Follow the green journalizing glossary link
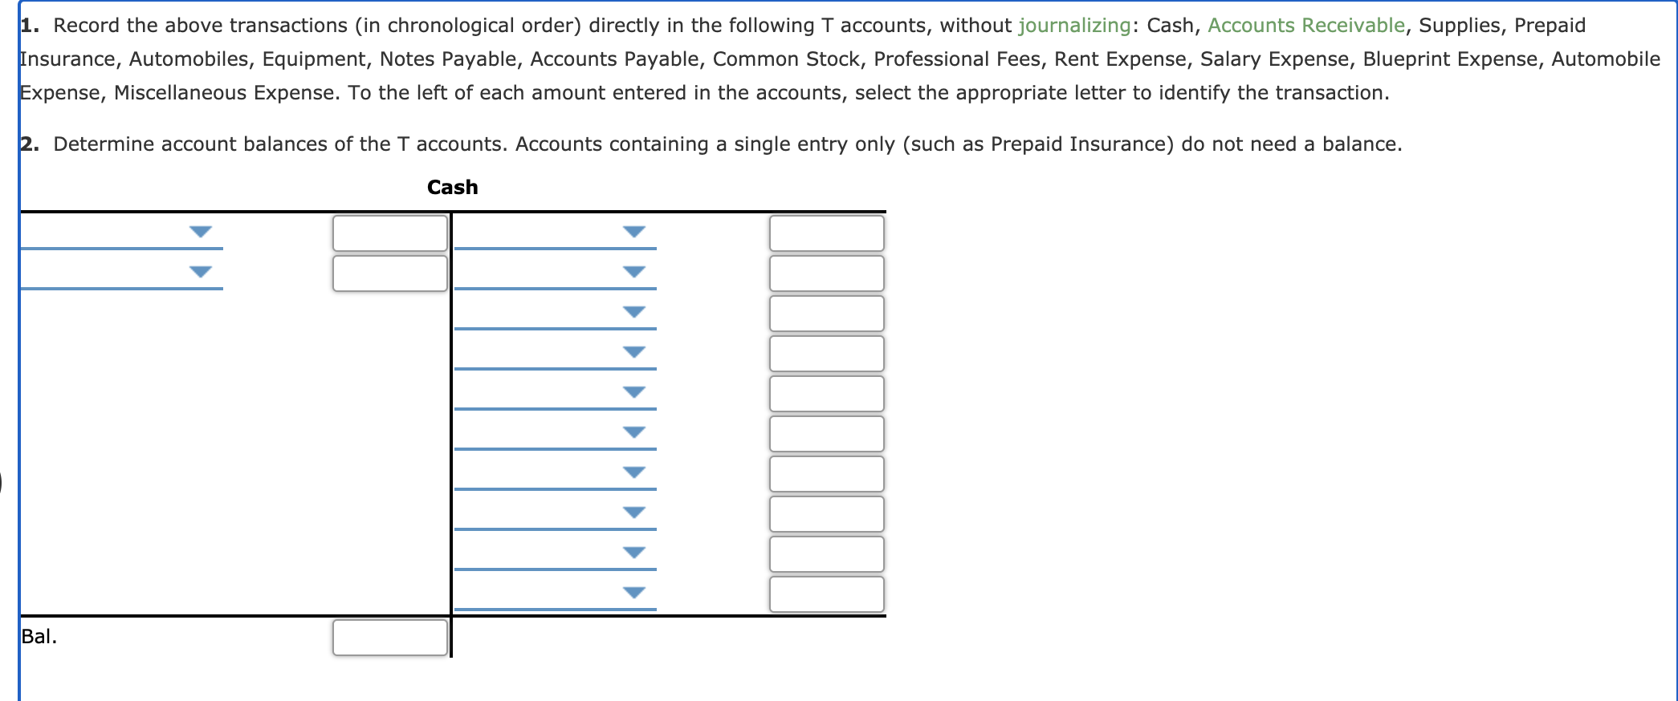The width and height of the screenshot is (1678, 701). tap(1074, 26)
